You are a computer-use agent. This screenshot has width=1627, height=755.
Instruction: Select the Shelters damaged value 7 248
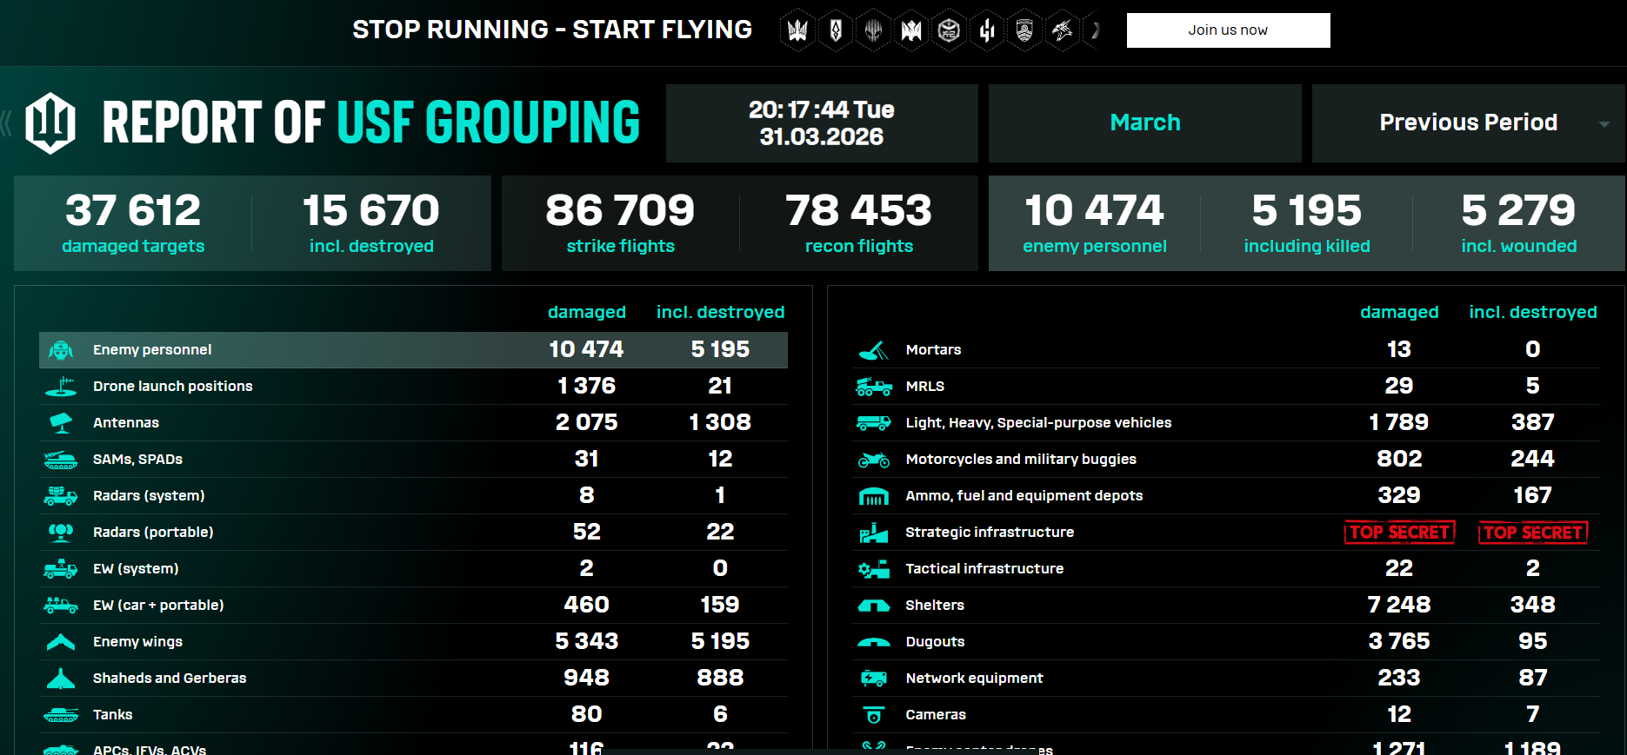point(1399,605)
